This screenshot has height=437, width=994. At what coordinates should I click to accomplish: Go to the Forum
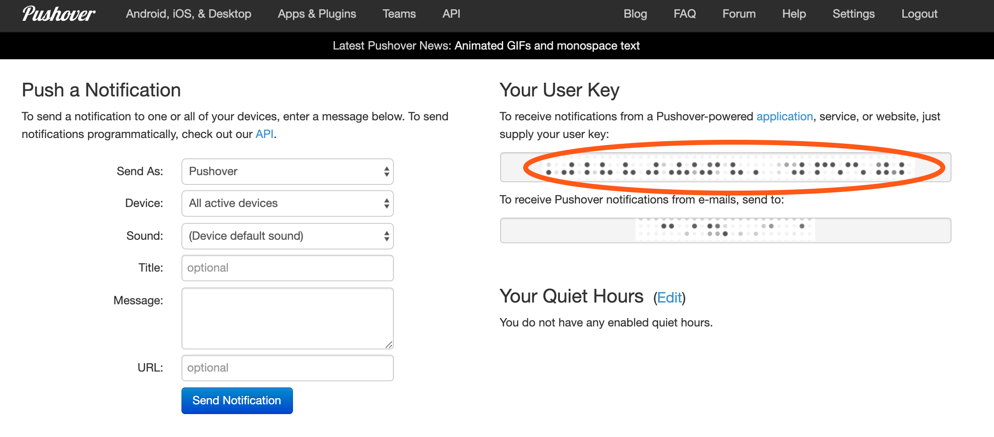pyautogui.click(x=739, y=14)
